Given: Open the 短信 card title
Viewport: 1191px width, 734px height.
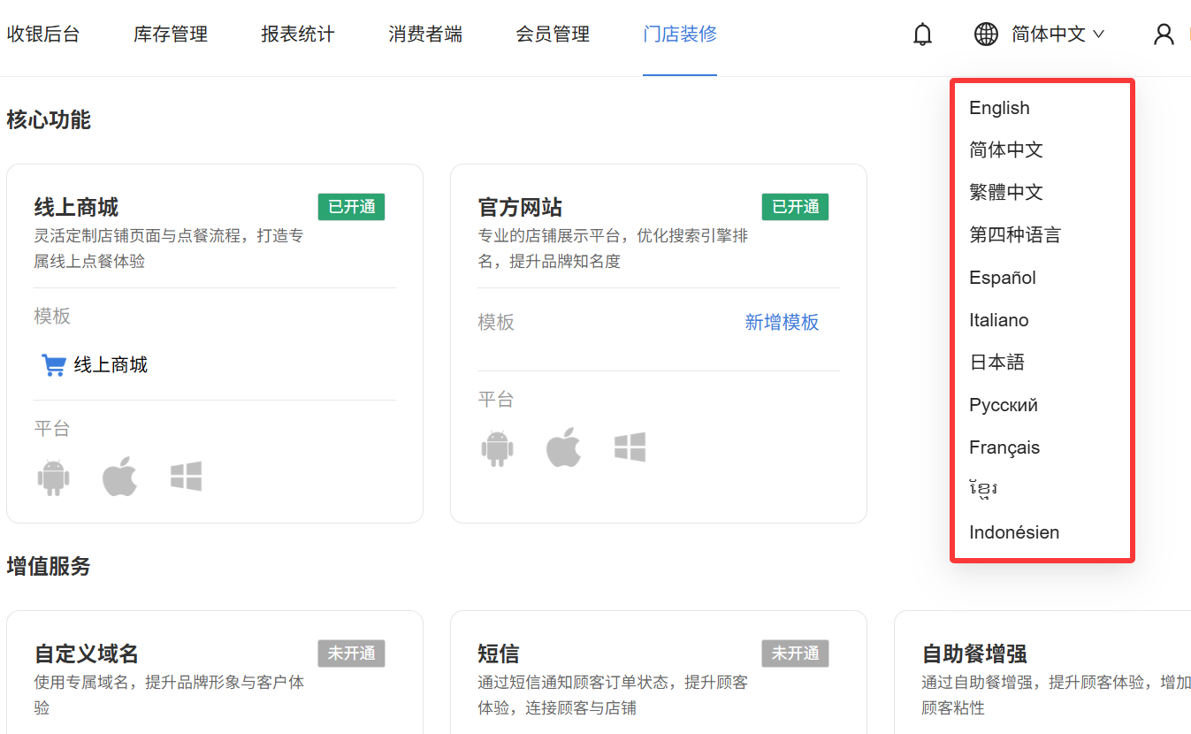Looking at the screenshot, I should (x=499, y=654).
